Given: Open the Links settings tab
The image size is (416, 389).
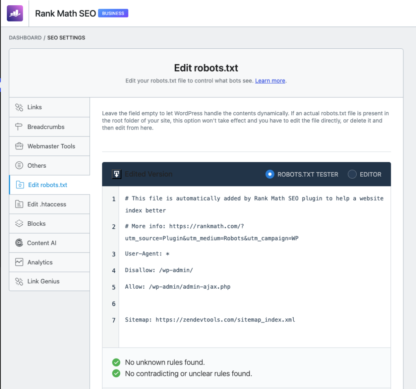Looking at the screenshot, I should point(50,107).
